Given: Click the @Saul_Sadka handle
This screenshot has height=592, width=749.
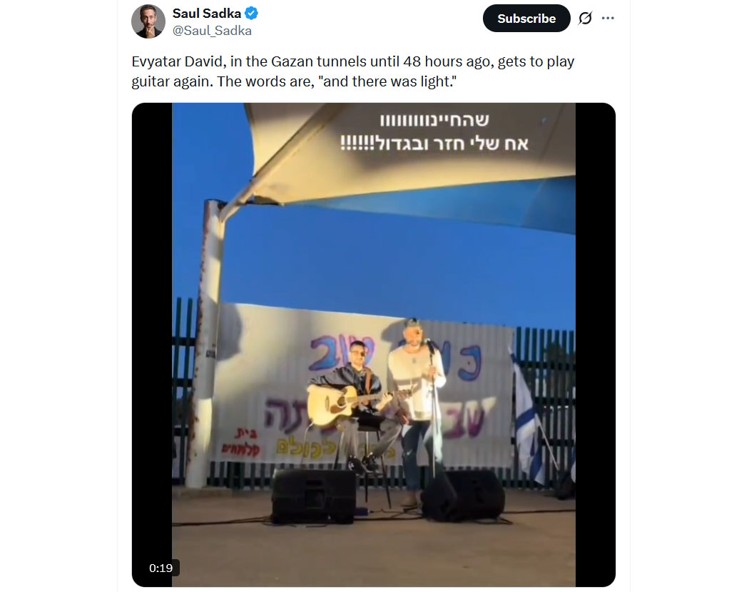Looking at the screenshot, I should click(212, 31).
